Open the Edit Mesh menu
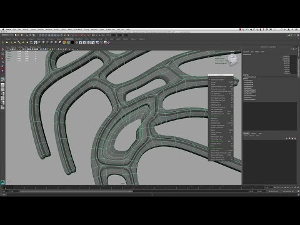The width and height of the screenshot is (300, 225). point(78,29)
